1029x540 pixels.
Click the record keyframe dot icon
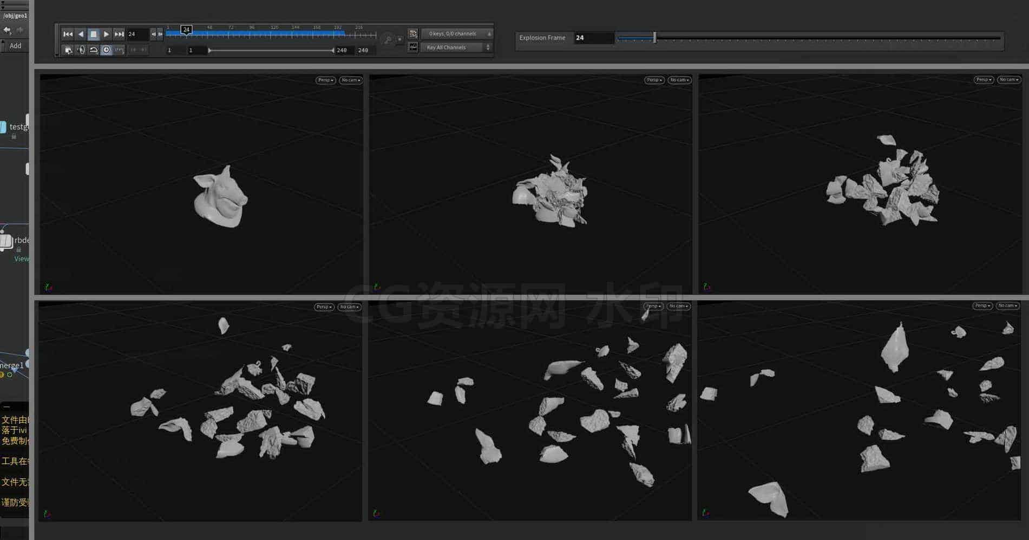[x=400, y=39]
